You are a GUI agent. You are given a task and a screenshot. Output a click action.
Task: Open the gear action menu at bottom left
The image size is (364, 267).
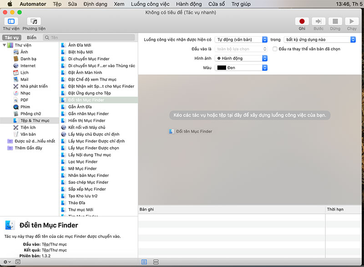pos(7,262)
